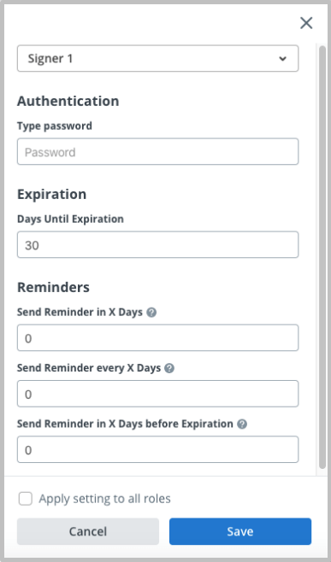Click the Cancel button
Viewport: 331px width, 562px height.
tap(88, 531)
